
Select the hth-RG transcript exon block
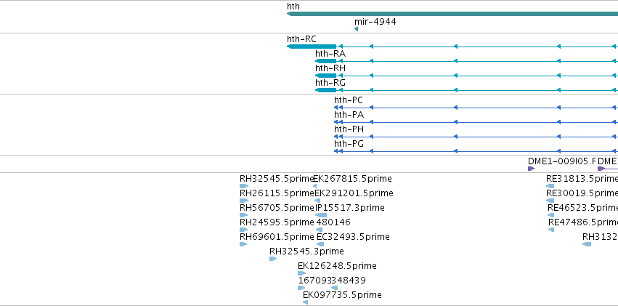(325, 90)
